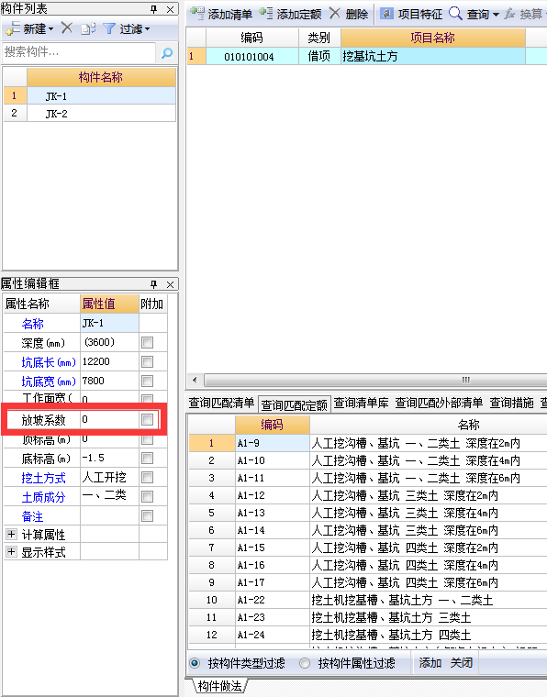Pin the 构件列表 panel
The height and width of the screenshot is (697, 547).
point(154,9)
